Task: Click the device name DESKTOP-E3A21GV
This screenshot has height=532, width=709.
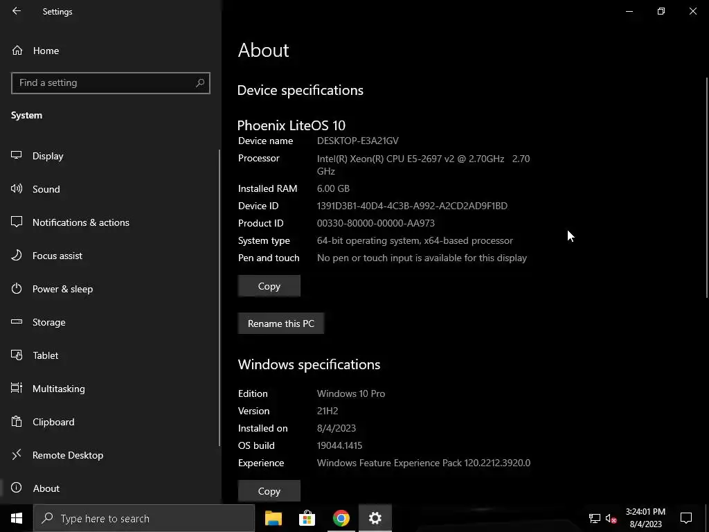Action: [x=358, y=141]
